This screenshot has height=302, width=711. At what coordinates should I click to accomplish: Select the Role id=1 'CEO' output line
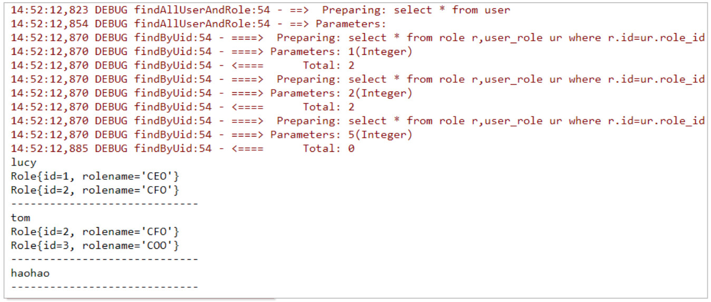tap(95, 176)
